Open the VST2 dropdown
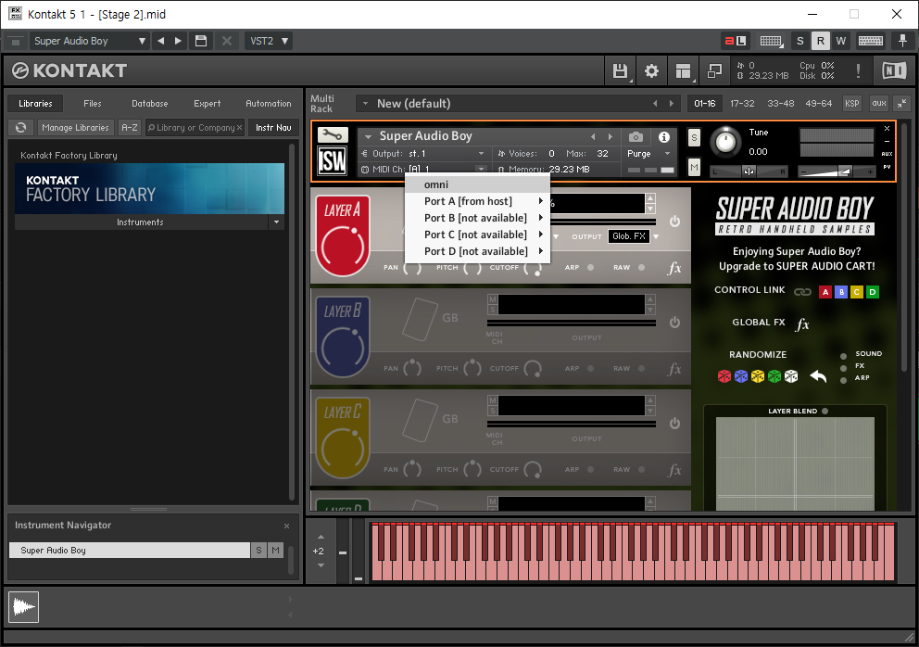 point(269,41)
